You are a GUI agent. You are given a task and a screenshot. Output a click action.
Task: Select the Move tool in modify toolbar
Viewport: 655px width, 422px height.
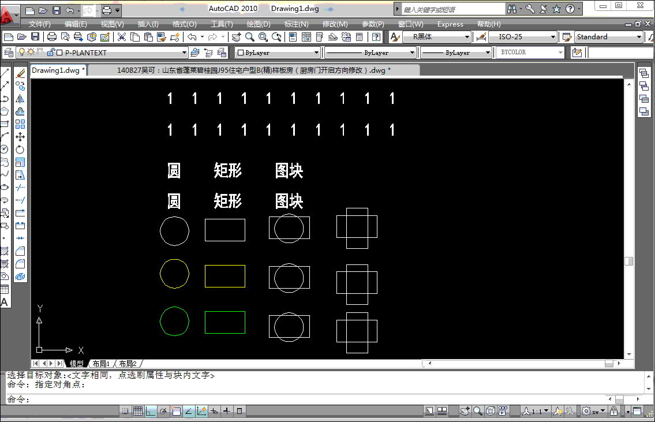click(20, 137)
